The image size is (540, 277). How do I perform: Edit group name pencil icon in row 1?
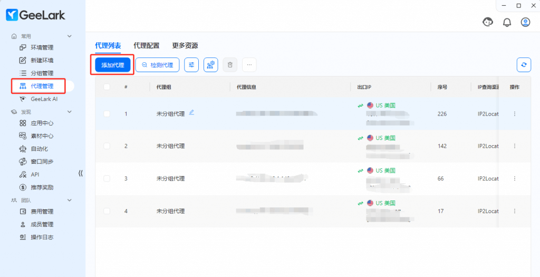click(191, 112)
